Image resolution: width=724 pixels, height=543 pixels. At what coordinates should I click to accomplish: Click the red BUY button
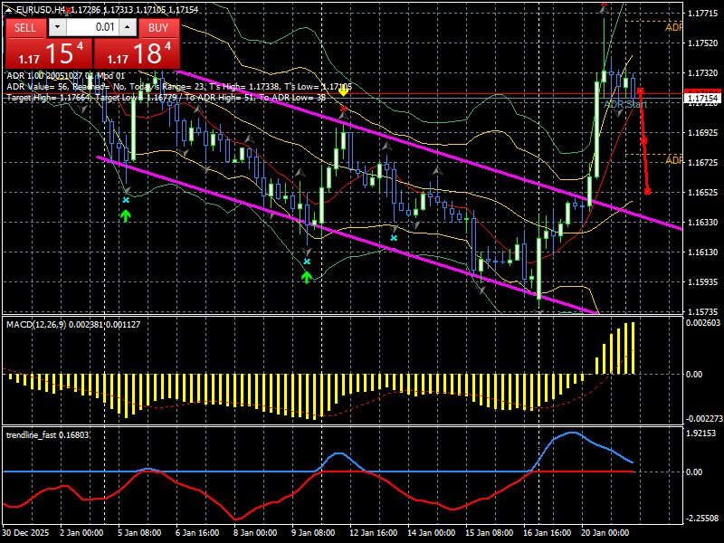[x=159, y=28]
